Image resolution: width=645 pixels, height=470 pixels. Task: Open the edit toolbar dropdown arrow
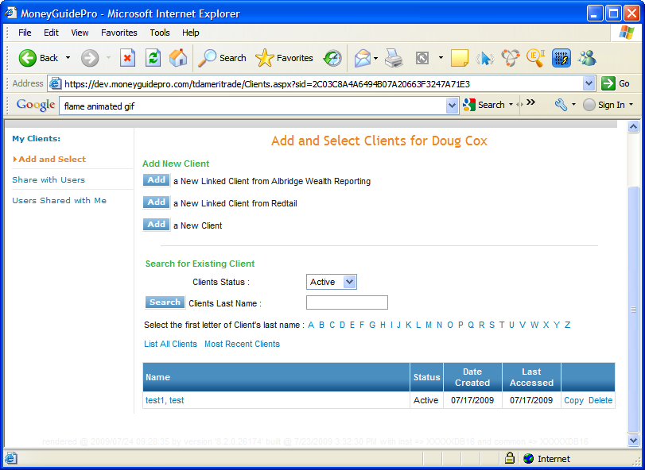pos(441,58)
